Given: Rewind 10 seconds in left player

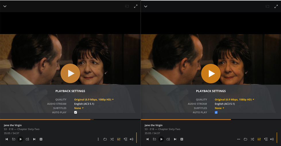Looking at the screenshot, I should click(13, 139).
